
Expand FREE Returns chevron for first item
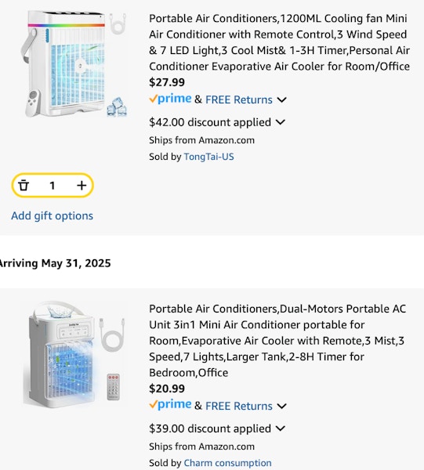click(x=281, y=99)
